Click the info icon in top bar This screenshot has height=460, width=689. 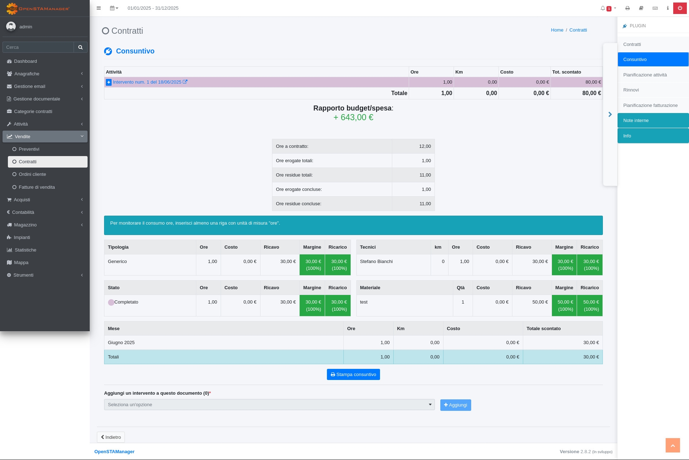[667, 8]
